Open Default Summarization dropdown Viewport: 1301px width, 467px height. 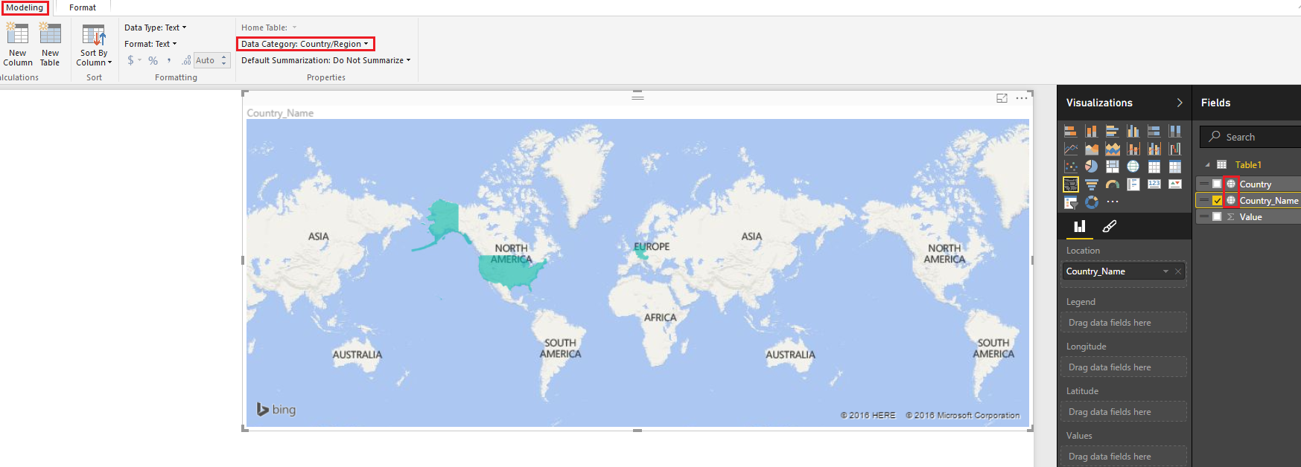click(325, 60)
